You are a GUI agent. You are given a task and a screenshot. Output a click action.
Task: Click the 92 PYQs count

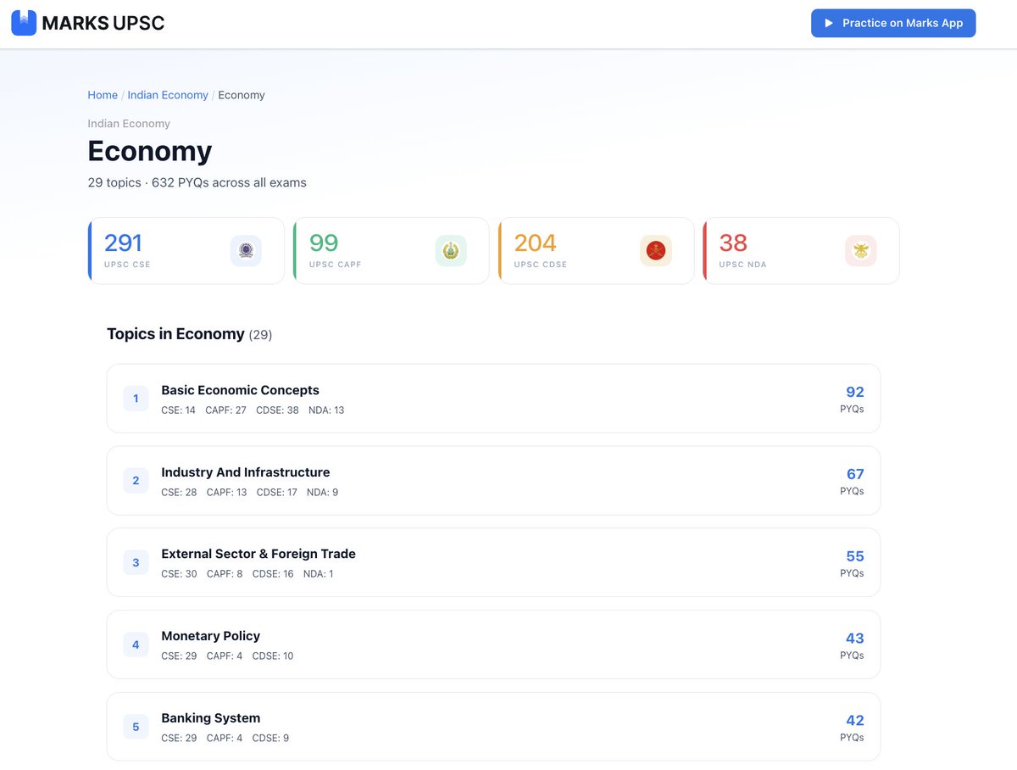click(854, 392)
